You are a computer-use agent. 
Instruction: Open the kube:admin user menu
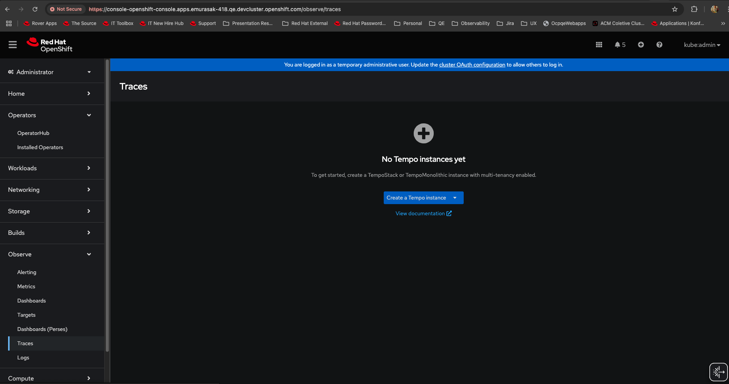pyautogui.click(x=702, y=45)
